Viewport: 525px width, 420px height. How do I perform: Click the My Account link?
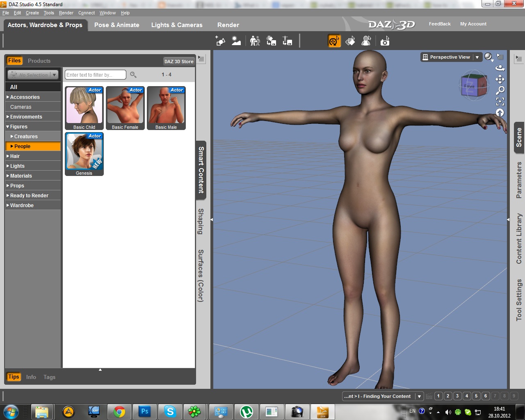473,24
